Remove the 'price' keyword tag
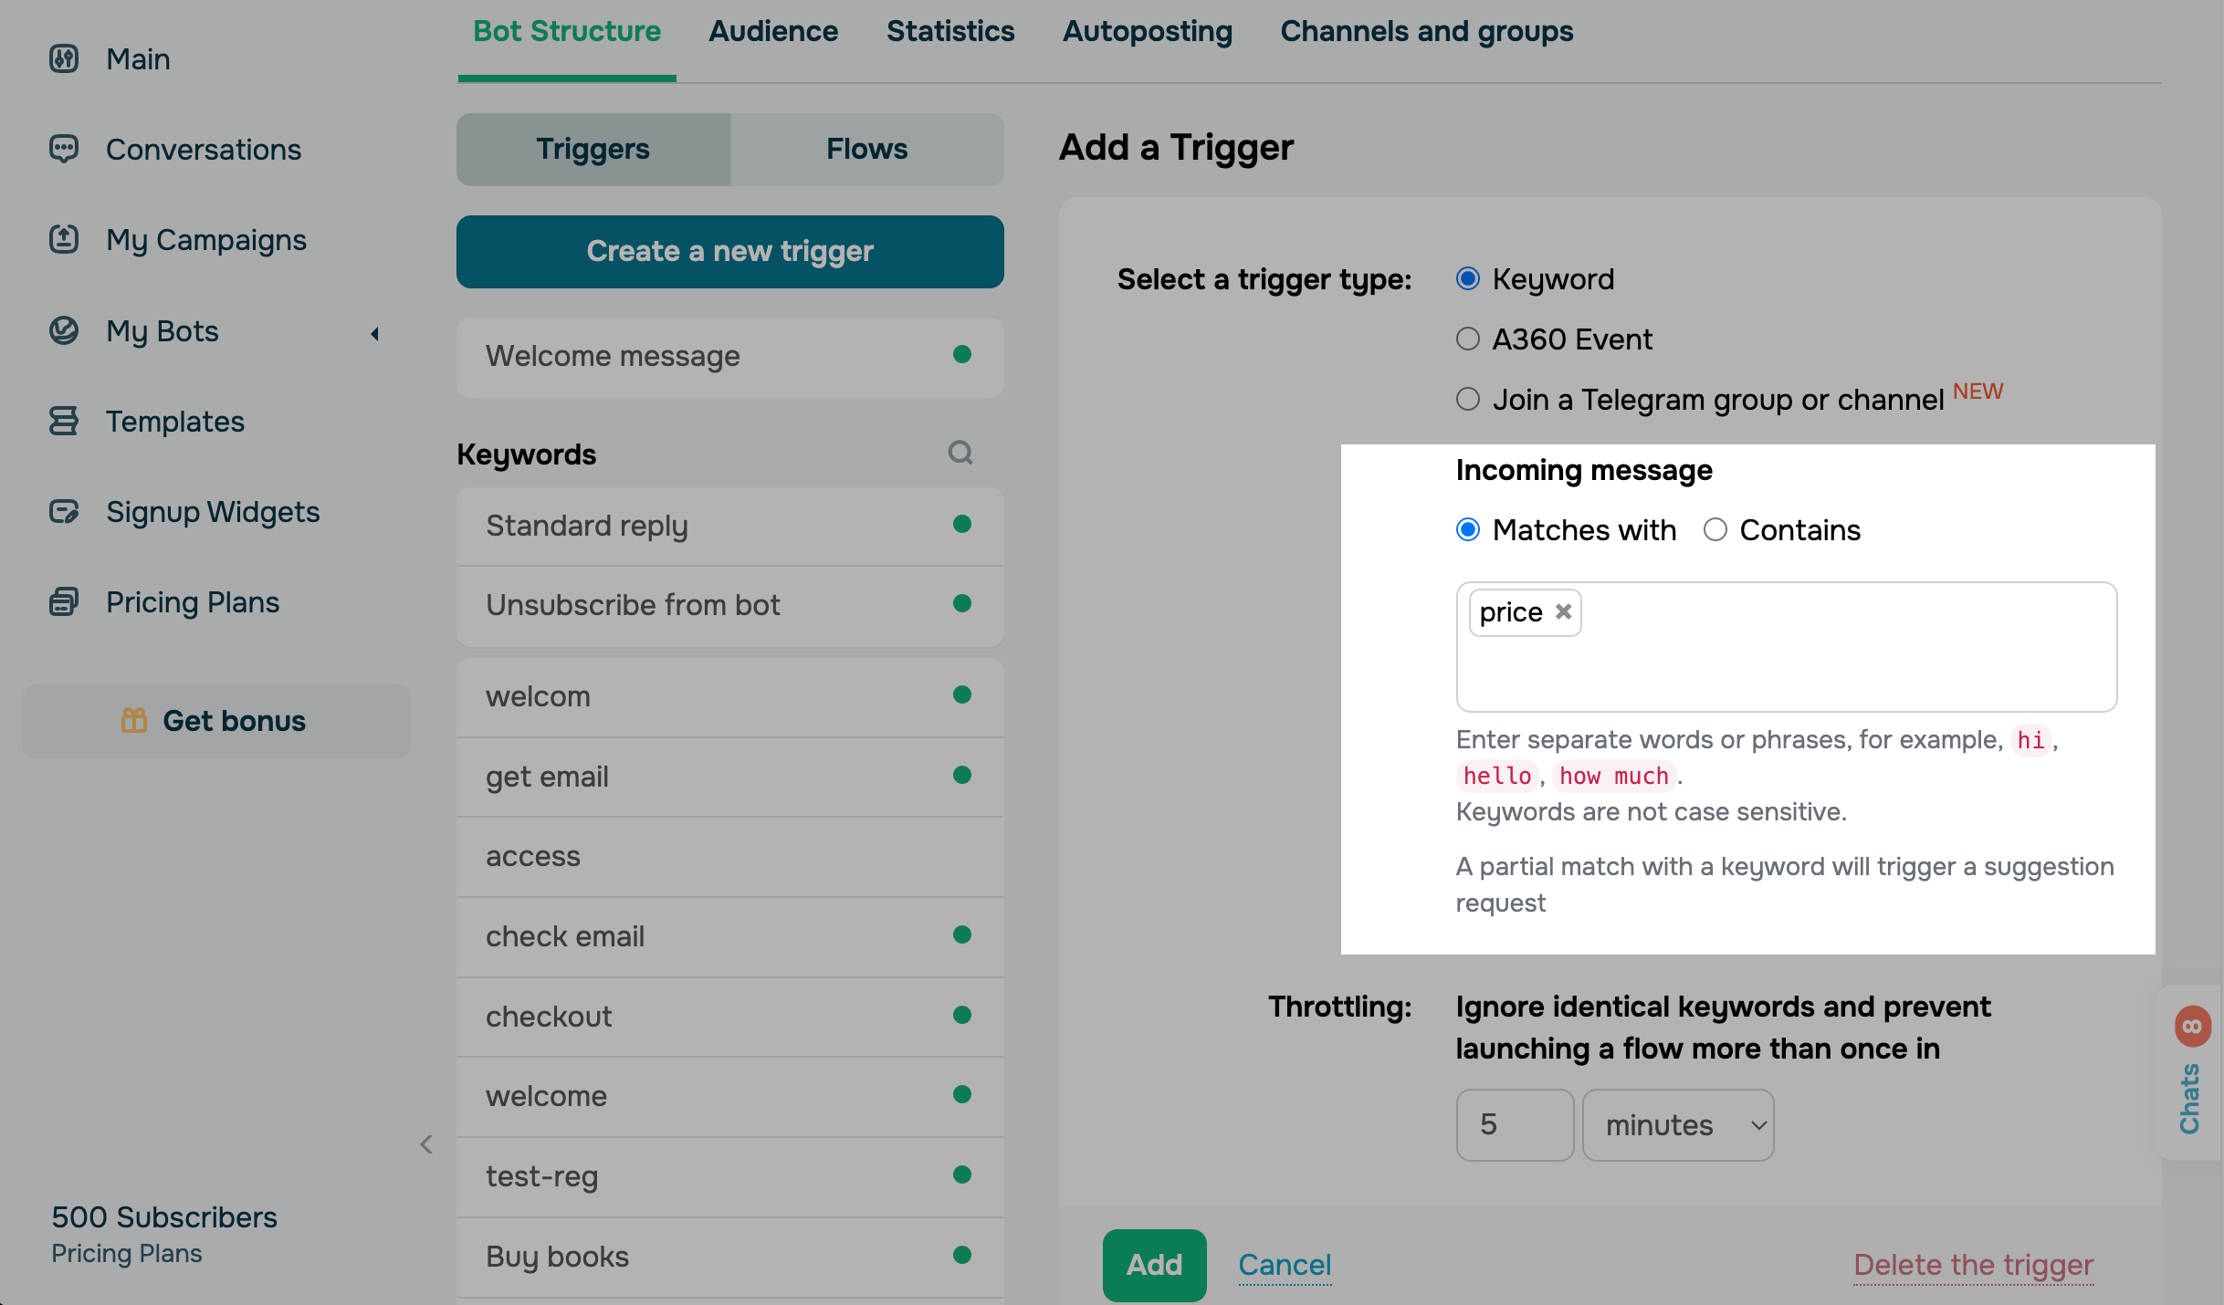Image resolution: width=2224 pixels, height=1305 pixels. click(1563, 611)
